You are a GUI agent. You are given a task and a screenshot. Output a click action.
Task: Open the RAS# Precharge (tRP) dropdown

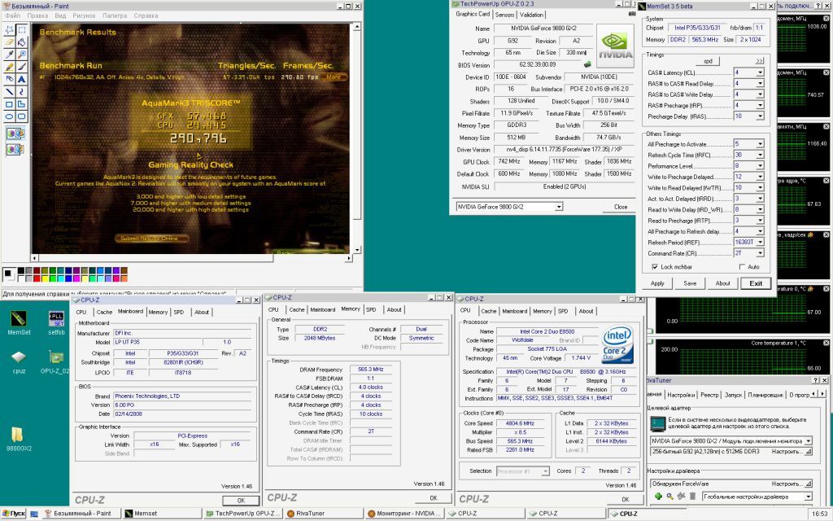coord(760,105)
